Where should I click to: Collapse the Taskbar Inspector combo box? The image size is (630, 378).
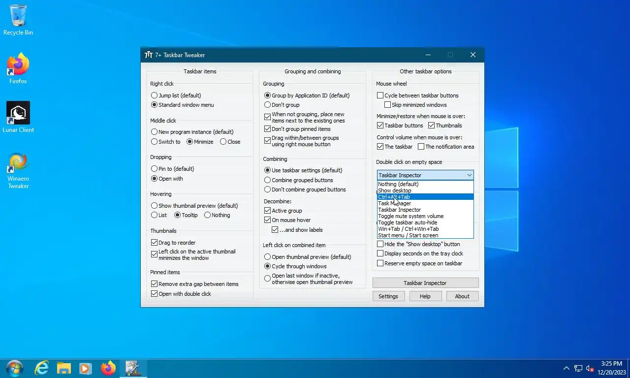point(425,175)
